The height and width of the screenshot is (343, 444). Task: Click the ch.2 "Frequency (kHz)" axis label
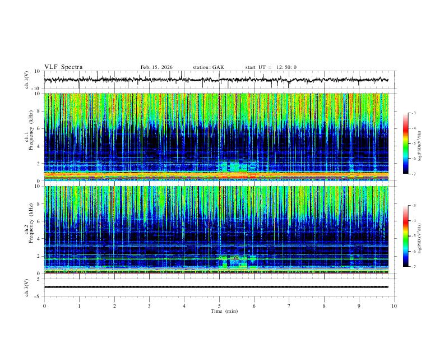pyautogui.click(x=31, y=223)
